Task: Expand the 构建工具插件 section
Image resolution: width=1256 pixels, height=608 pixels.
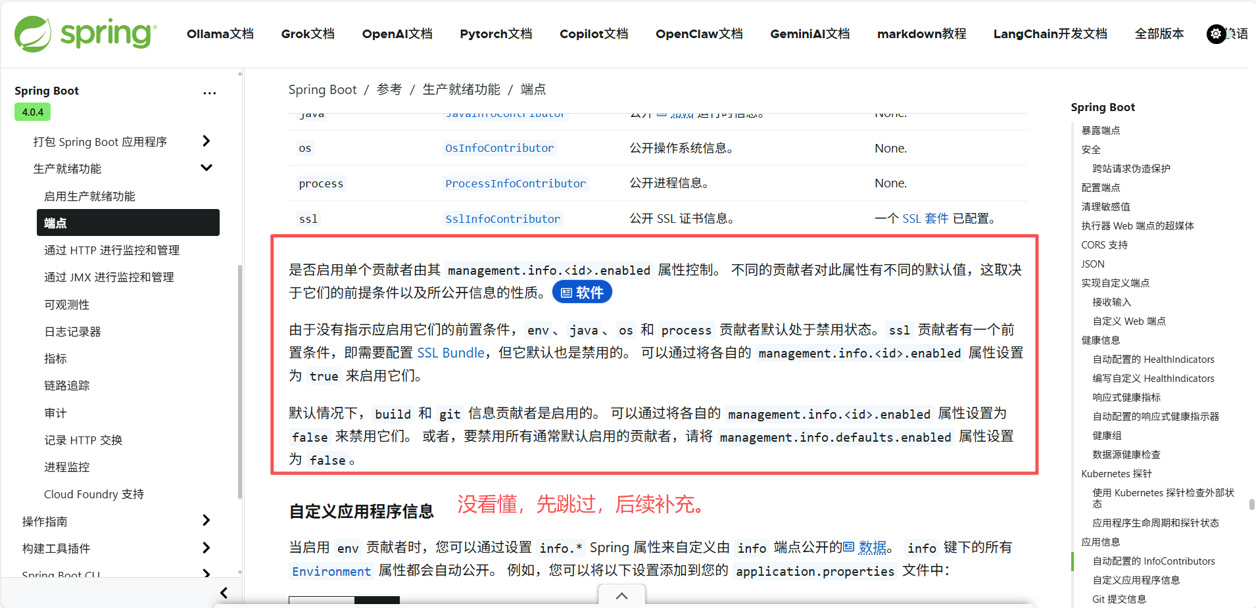Action: [206, 548]
